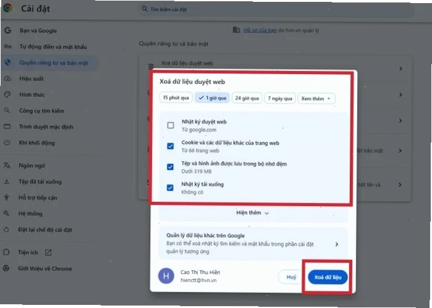The height and width of the screenshot is (308, 432).
Task: Click the building icon beside Hồ sơ của bạn
Action: pyautogui.click(x=236, y=30)
